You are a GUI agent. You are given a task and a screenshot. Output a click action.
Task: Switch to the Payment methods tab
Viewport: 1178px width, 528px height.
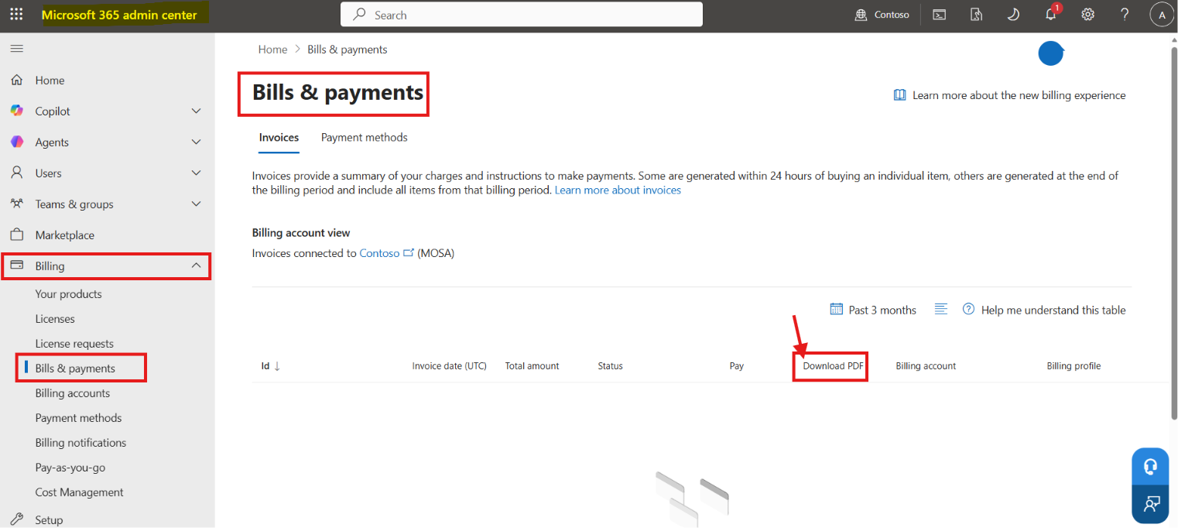(364, 138)
